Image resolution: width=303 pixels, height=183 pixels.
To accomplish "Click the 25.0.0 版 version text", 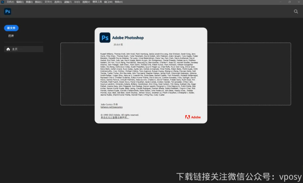I will click(x=118, y=45).
